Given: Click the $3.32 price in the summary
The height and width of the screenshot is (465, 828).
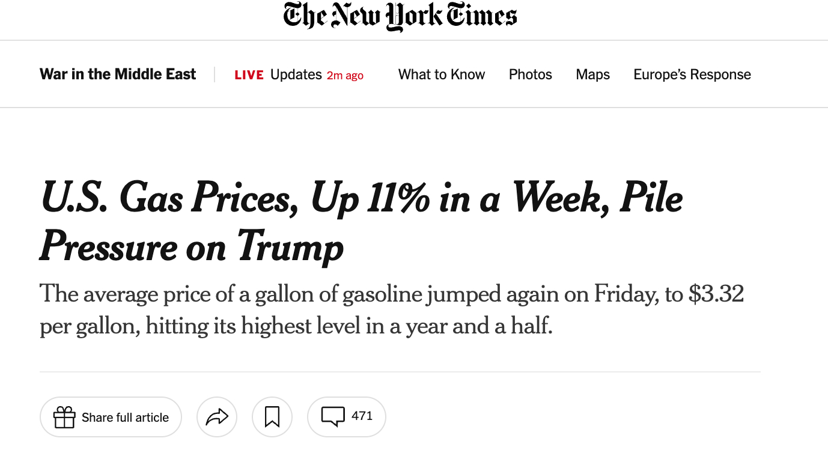Looking at the screenshot, I should point(716,294).
